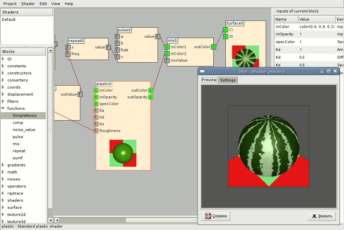Click the Blocks list scroll down arrow
This screenshot has width=344, height=230.
click(x=50, y=220)
